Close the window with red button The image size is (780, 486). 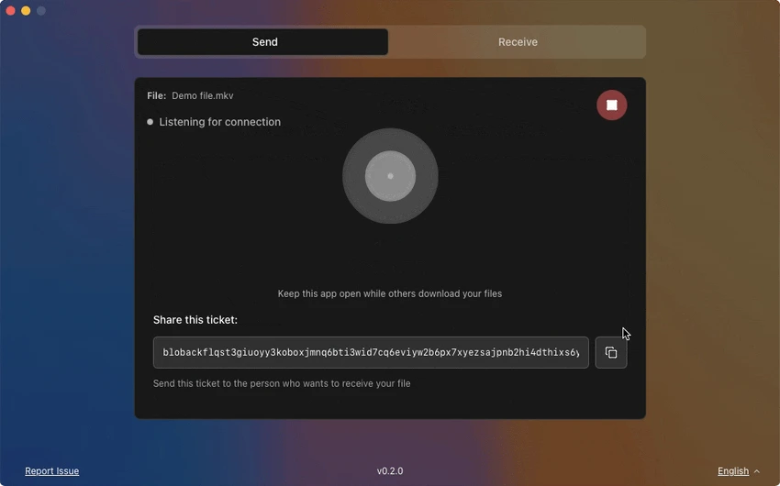10,11
